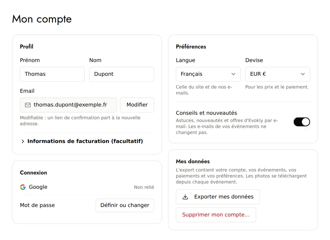Click Supprimer mon compte button
This screenshot has height=240, width=330.
[x=216, y=215]
